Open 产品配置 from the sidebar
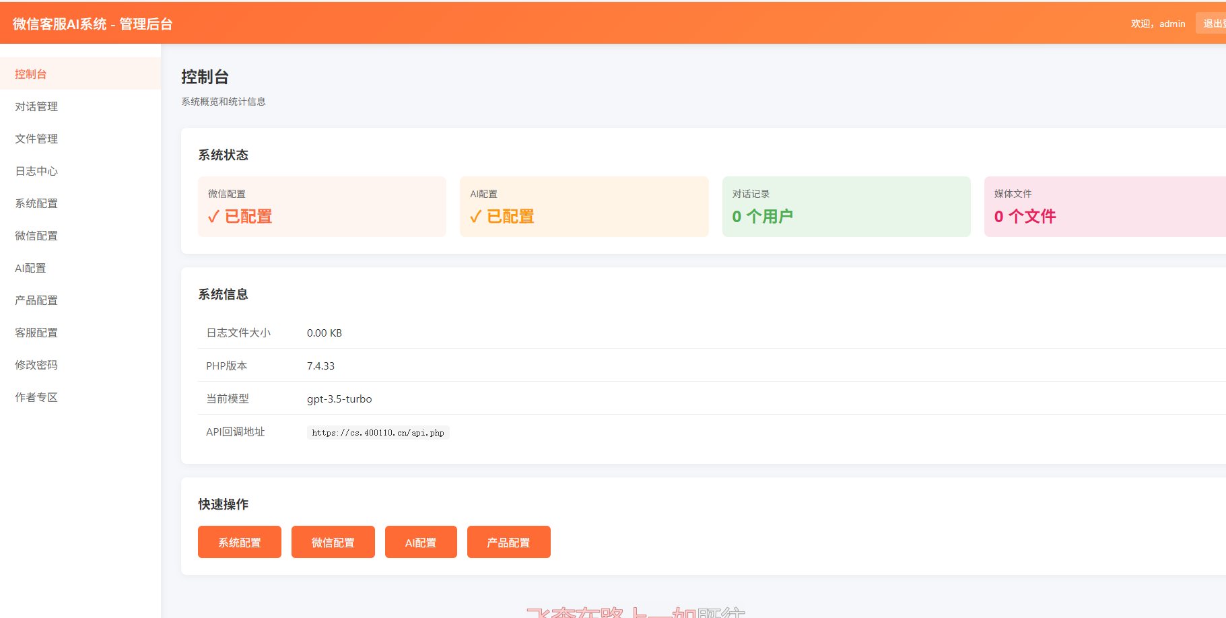Viewport: 1226px width, 618px height. (36, 300)
